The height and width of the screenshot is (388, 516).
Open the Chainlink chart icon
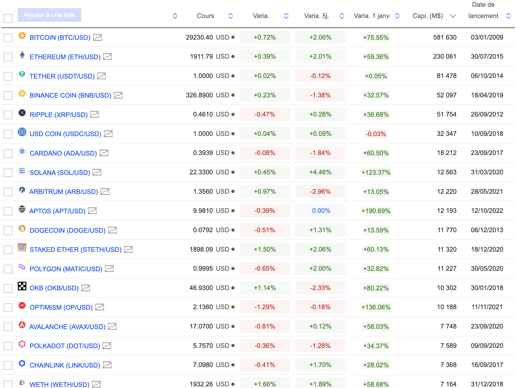[x=107, y=365]
